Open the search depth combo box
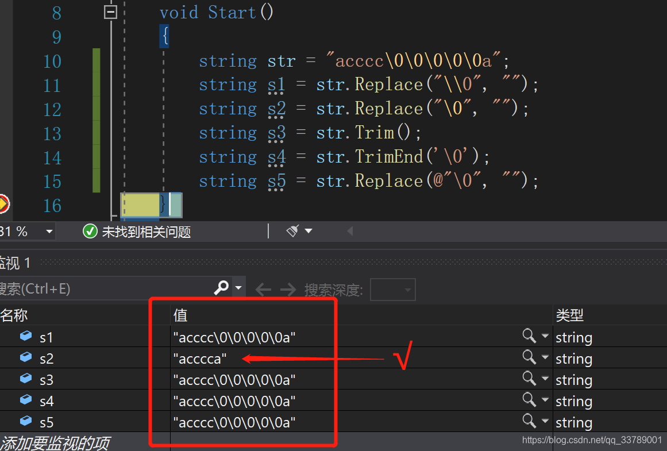The height and width of the screenshot is (451, 667). (x=392, y=290)
